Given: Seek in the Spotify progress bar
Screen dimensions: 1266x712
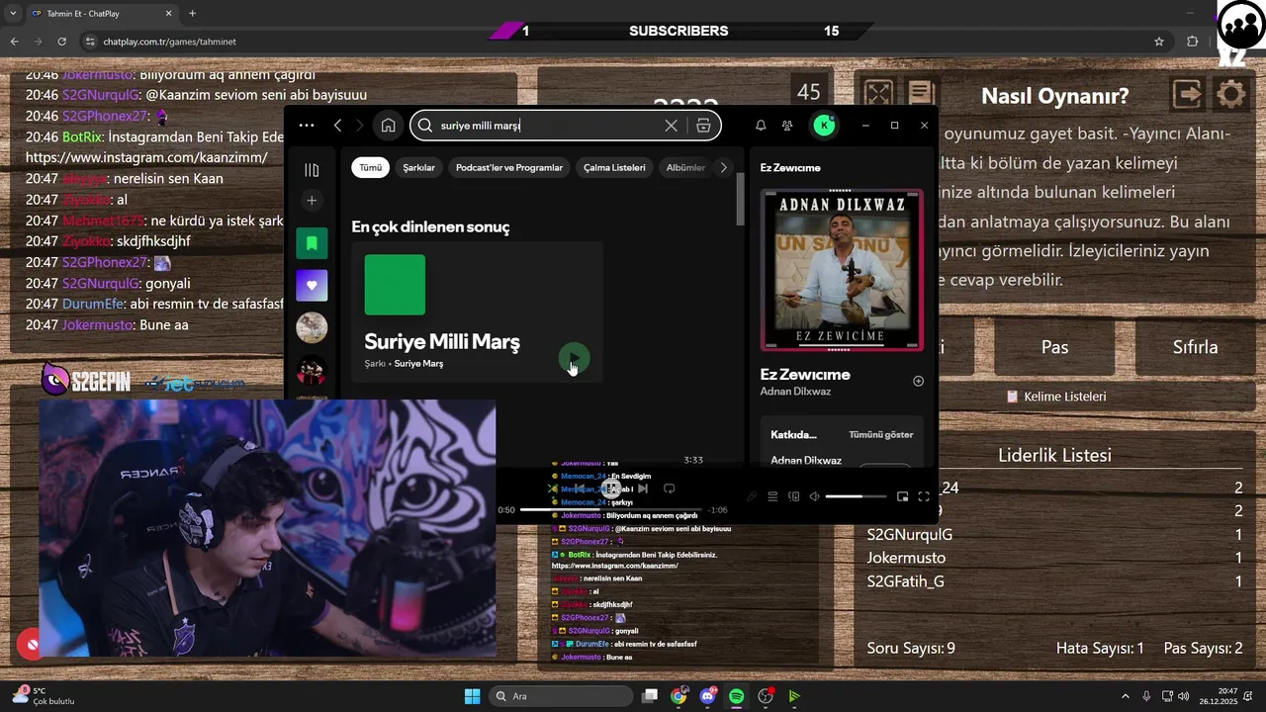Looking at the screenshot, I should [x=610, y=510].
